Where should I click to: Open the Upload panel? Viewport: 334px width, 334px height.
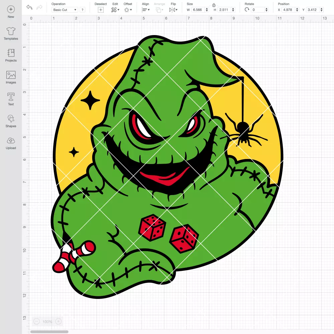point(11,143)
